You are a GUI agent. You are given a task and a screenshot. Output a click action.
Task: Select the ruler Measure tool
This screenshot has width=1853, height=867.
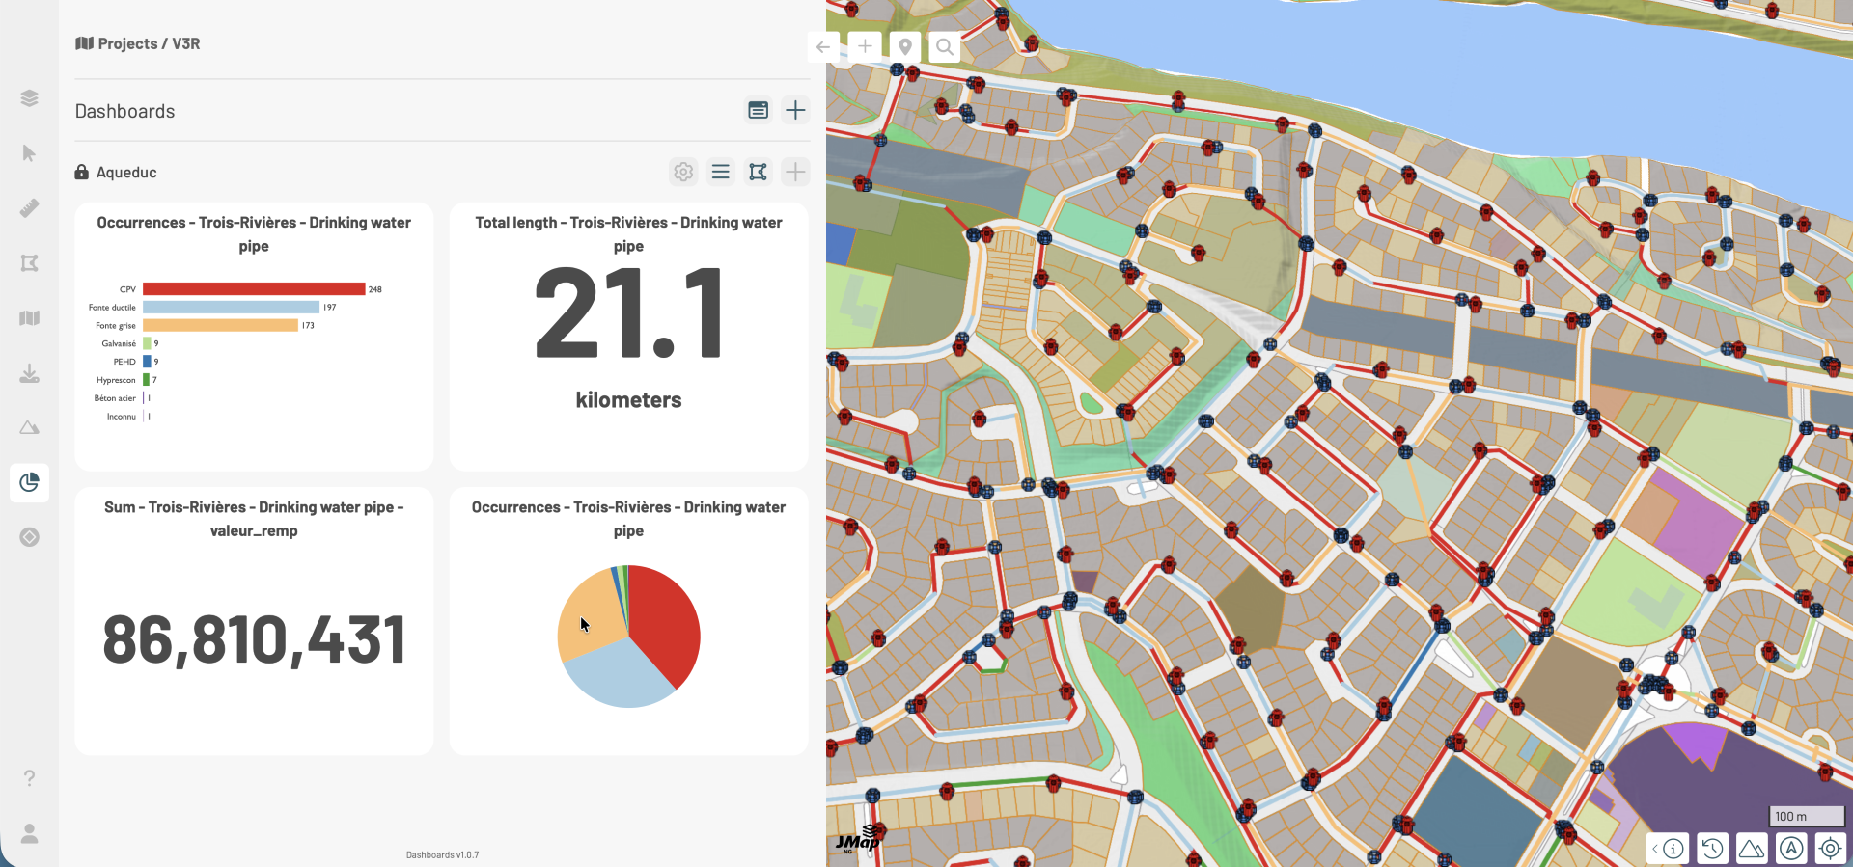(29, 208)
